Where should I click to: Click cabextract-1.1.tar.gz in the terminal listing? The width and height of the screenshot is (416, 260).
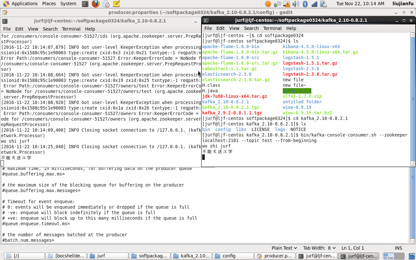(229, 69)
